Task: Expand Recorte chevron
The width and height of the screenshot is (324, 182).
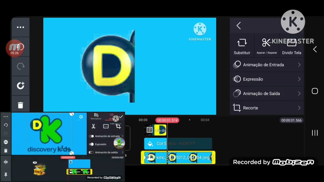Action: [x=299, y=108]
